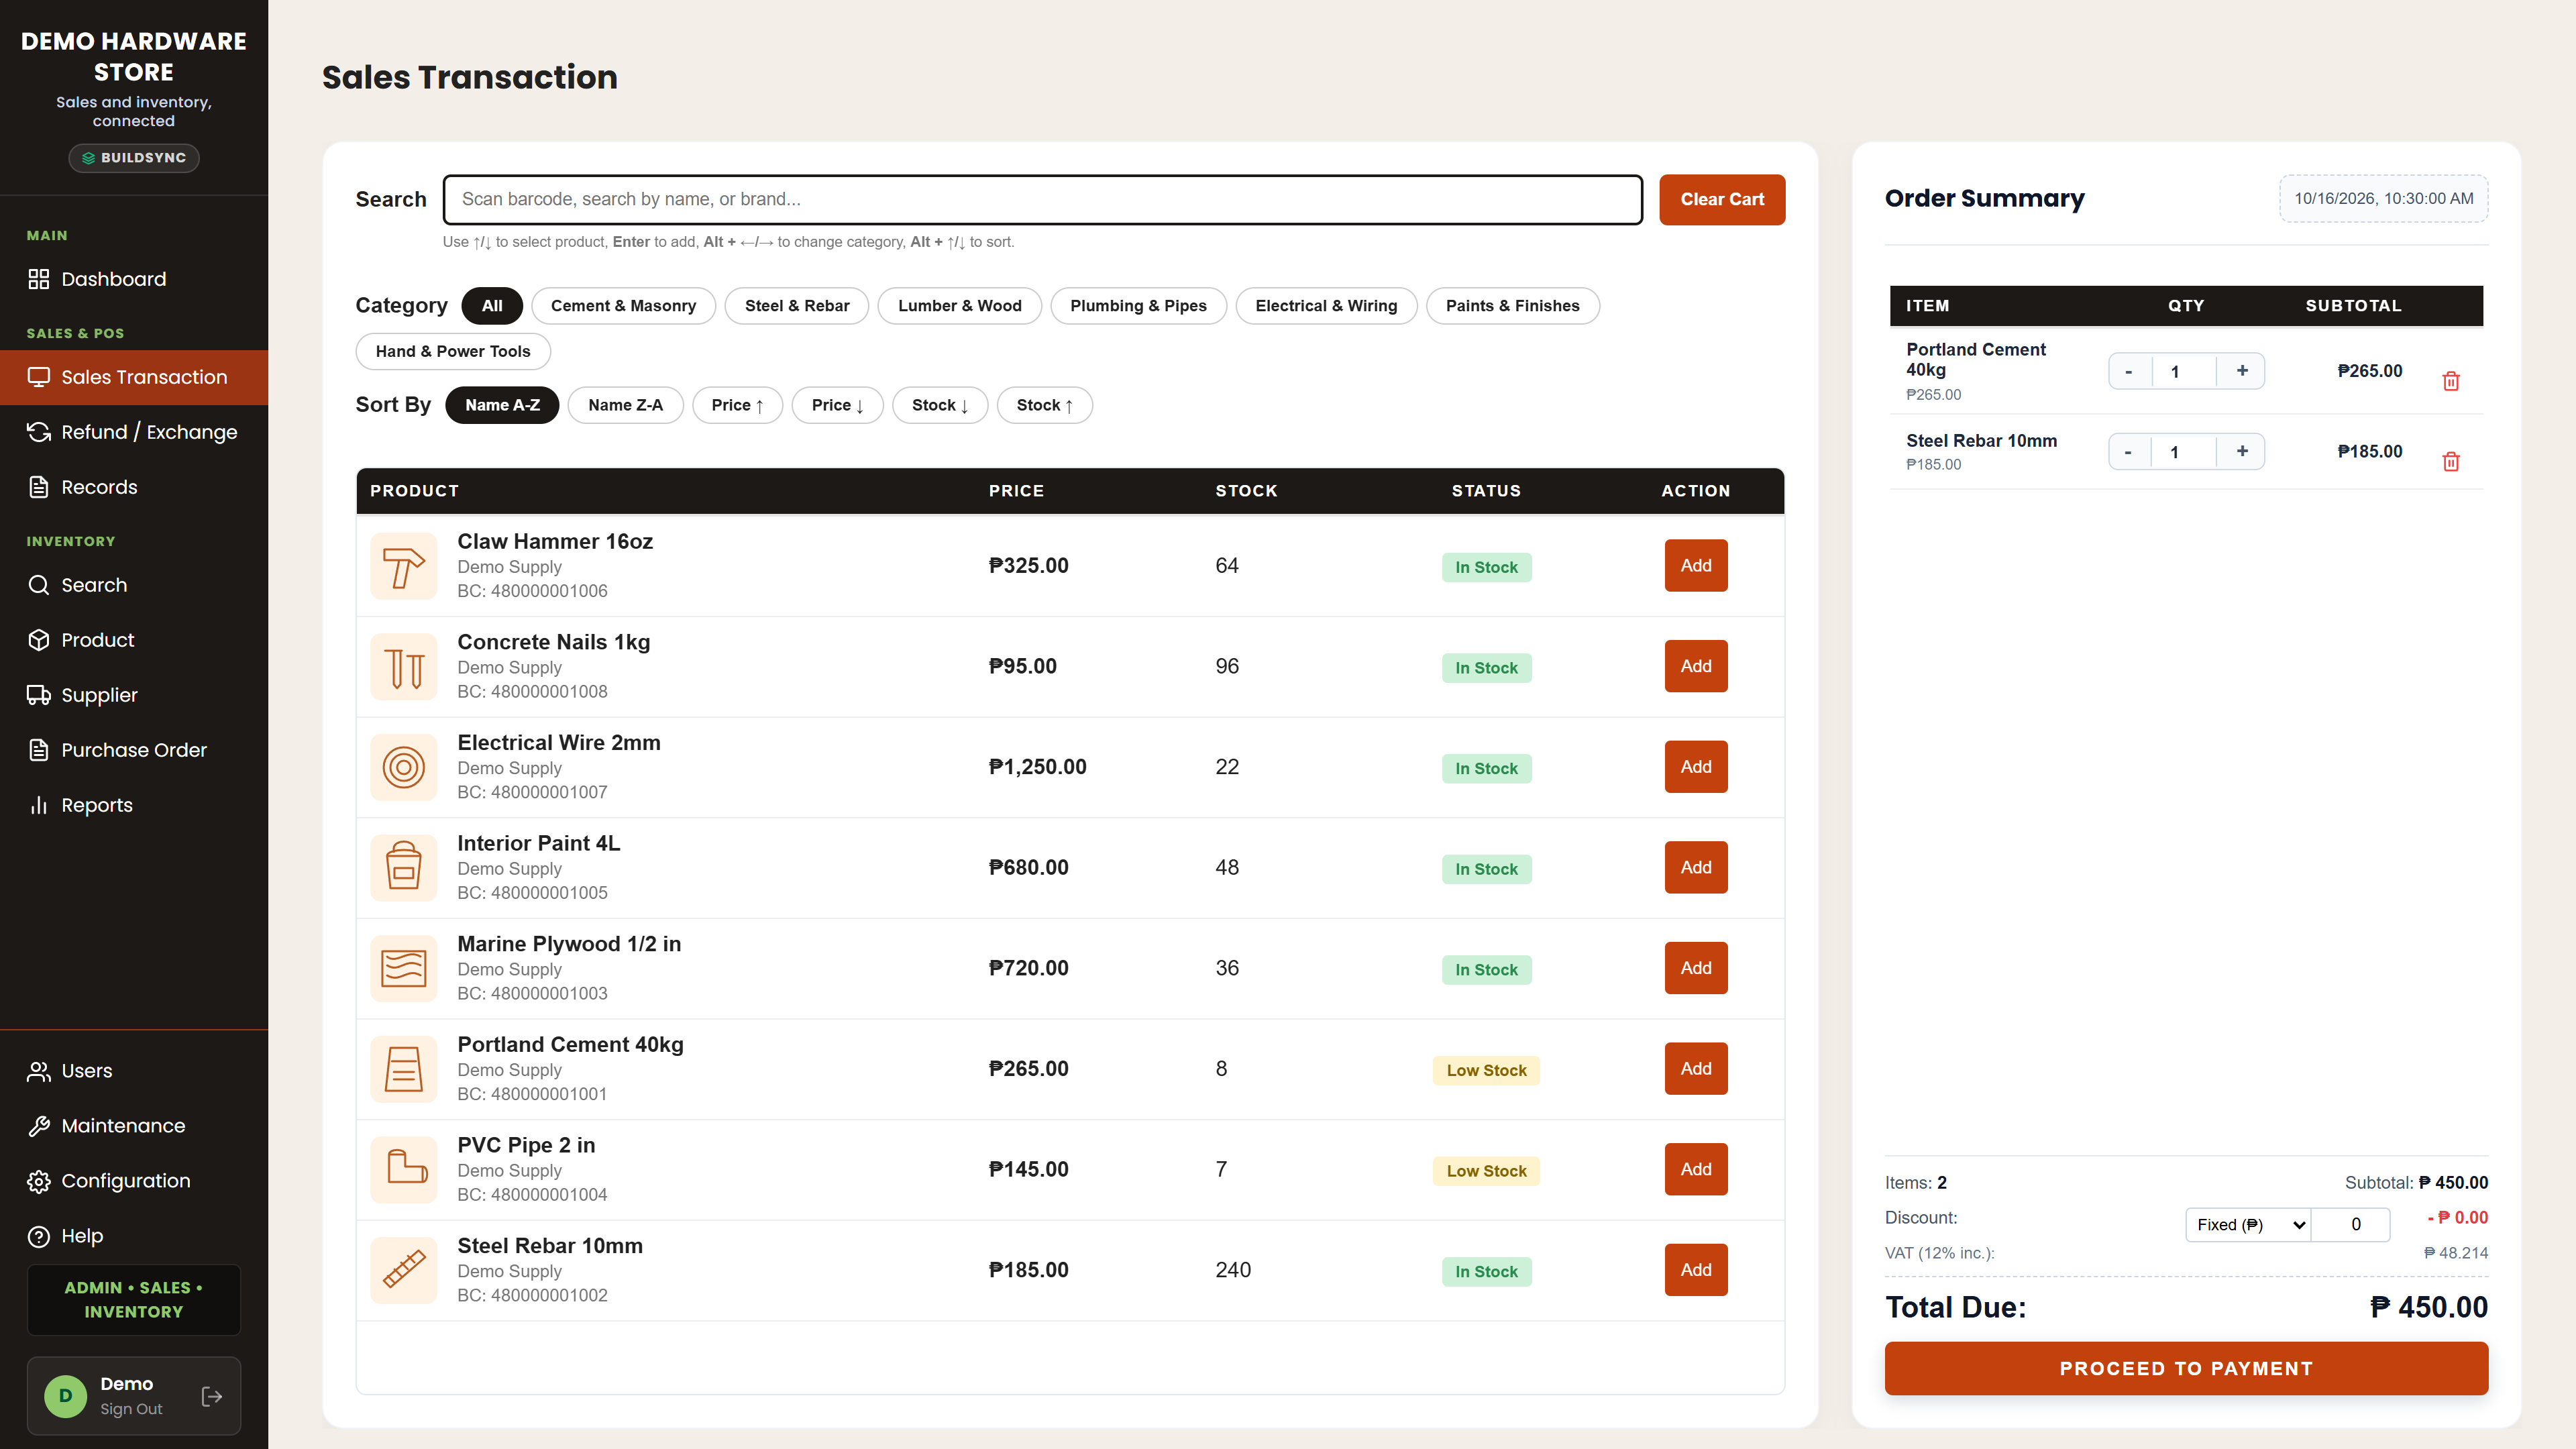Open the Configuration menu item

[134, 1181]
